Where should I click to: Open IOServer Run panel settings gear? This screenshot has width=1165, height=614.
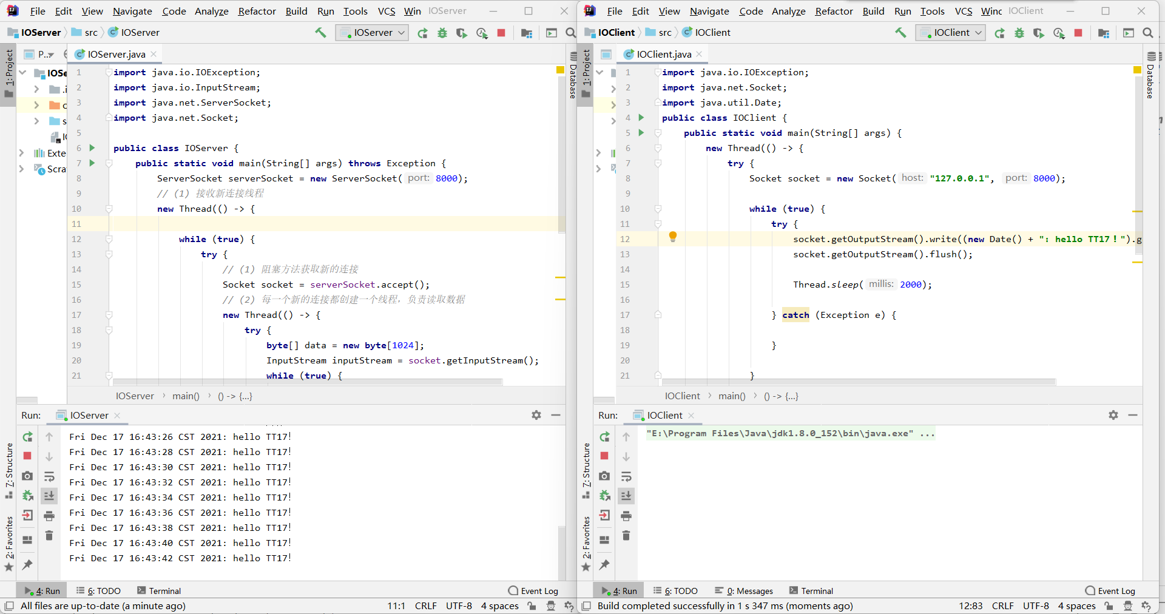(x=536, y=415)
